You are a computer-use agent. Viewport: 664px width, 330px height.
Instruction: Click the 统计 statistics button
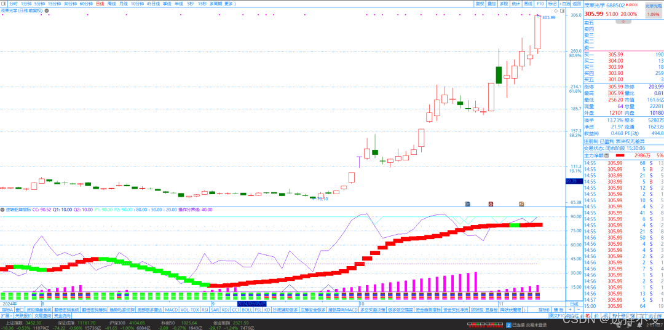click(516, 4)
